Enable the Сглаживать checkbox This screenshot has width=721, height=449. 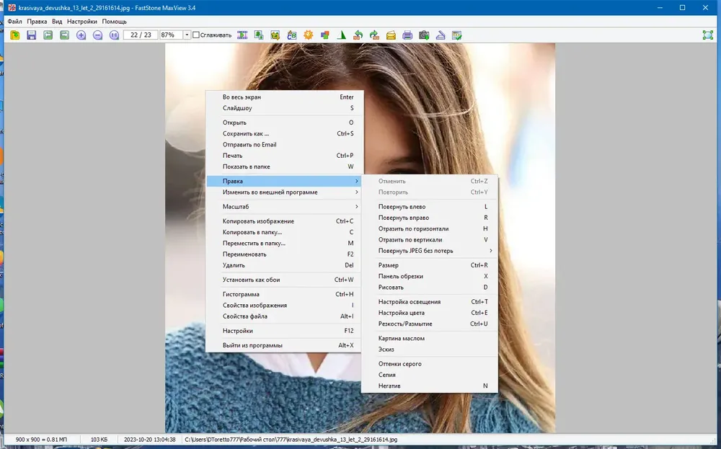(196, 35)
